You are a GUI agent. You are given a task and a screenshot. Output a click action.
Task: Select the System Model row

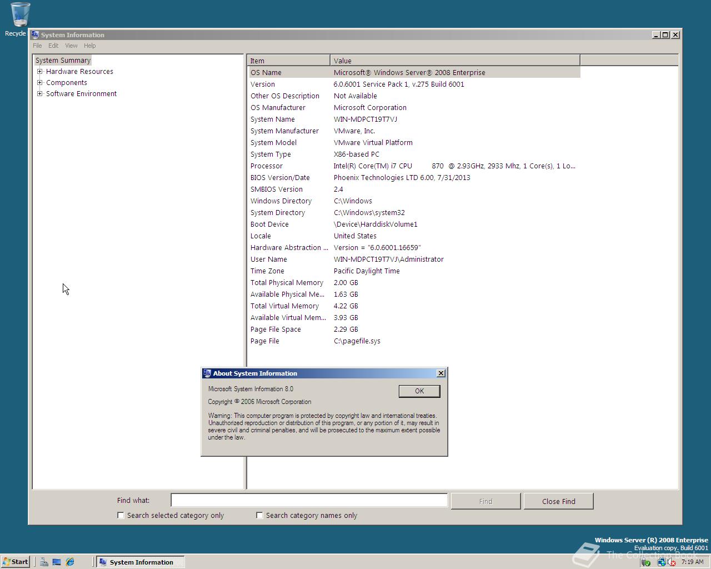pos(414,142)
